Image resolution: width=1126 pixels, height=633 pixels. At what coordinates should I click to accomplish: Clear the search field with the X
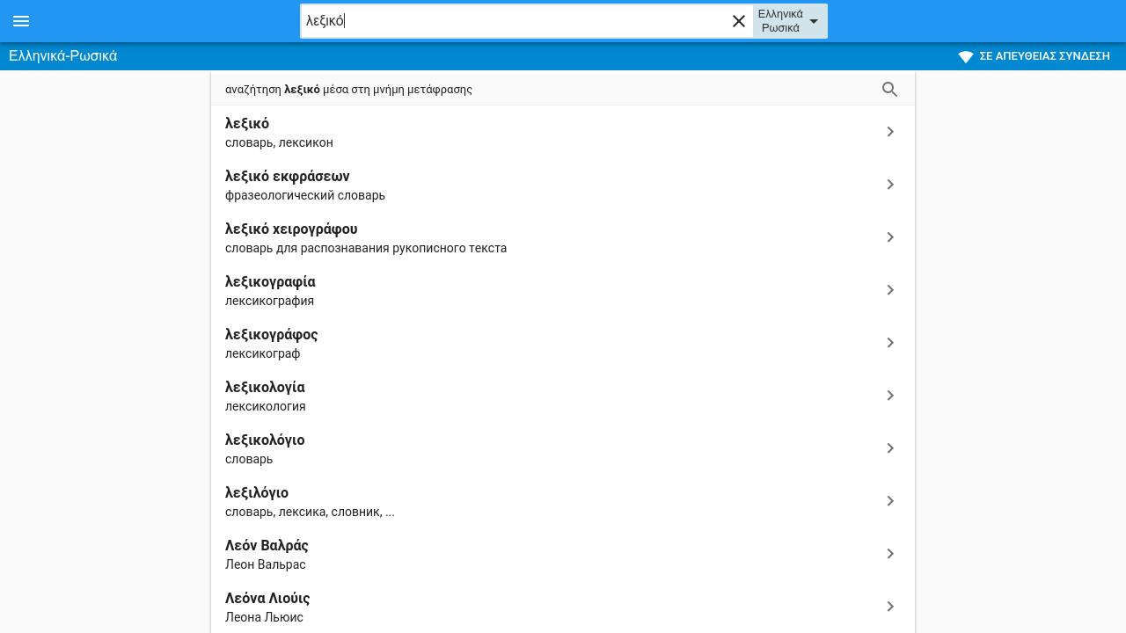[739, 21]
